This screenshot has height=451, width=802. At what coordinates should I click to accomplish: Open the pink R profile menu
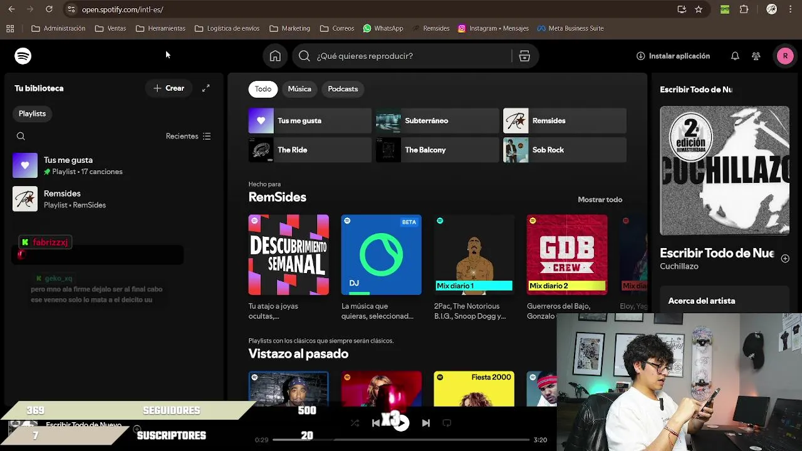(x=785, y=56)
